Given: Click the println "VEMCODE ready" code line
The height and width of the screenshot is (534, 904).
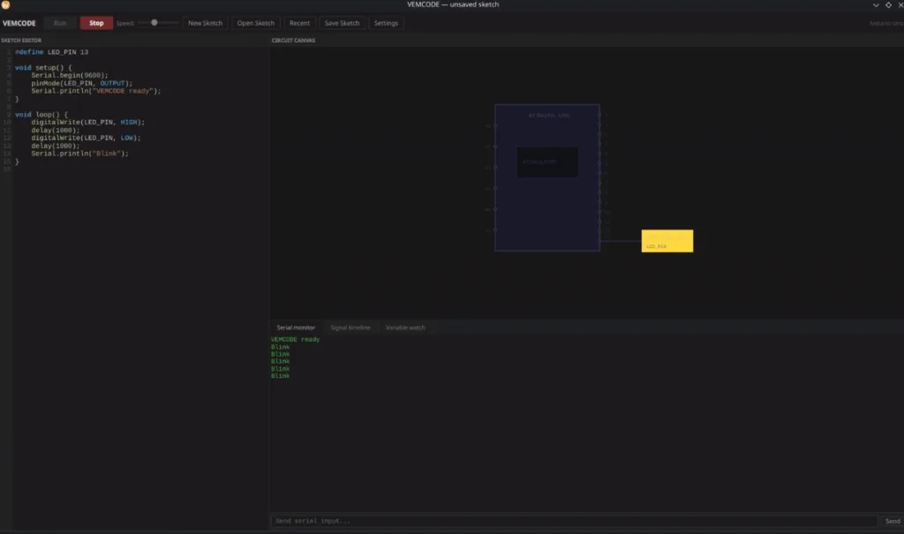Looking at the screenshot, I should click(96, 91).
